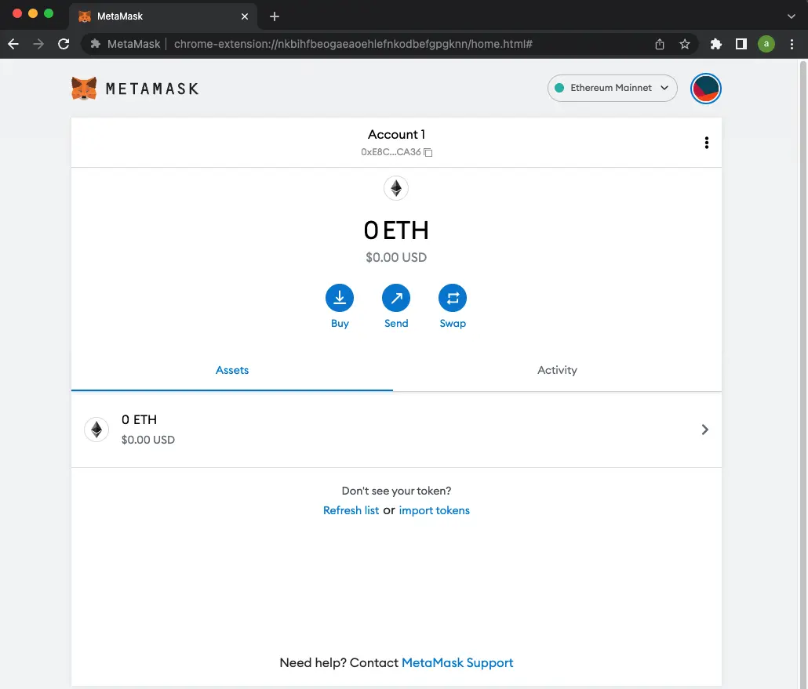808x689 pixels.
Task: Click the import tokens link
Action: 435,510
